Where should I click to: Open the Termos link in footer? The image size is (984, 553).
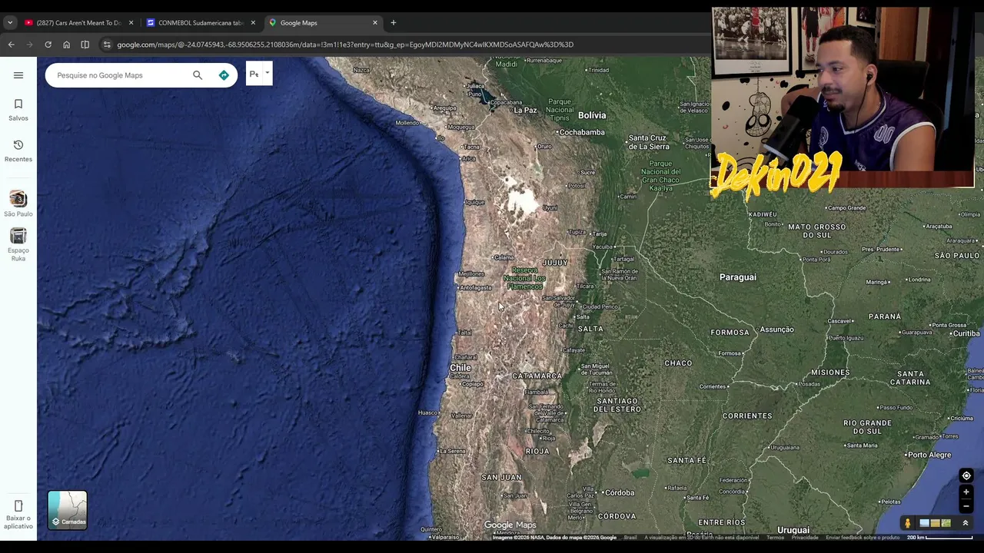(775, 538)
